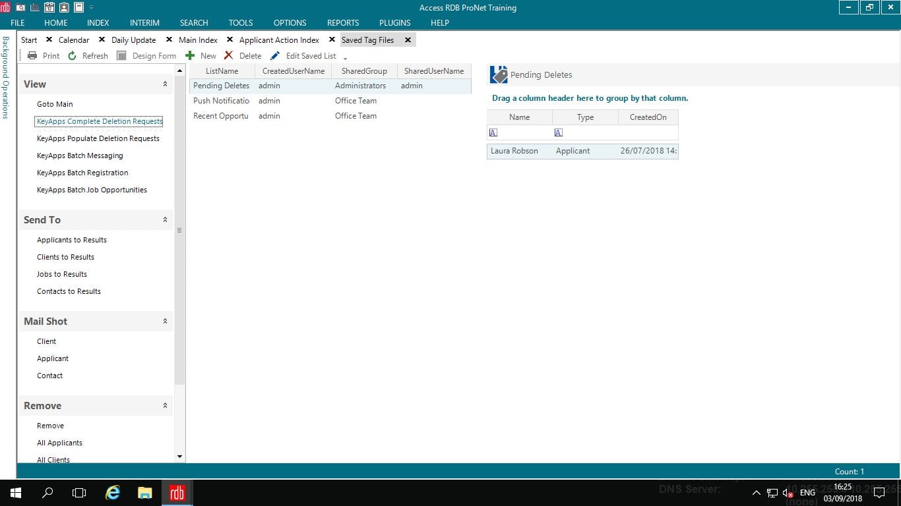Viewport: 901px width, 506px height.
Task: Click All Applicants under Remove
Action: coord(59,443)
